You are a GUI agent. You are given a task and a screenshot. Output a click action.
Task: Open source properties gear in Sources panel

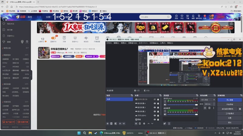[144, 124]
